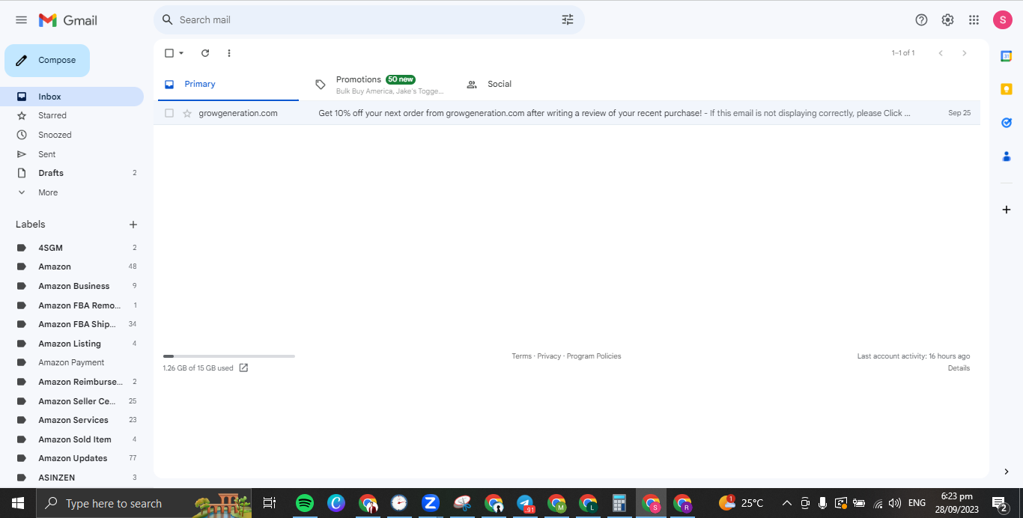
Task: Open the Terms link
Action: point(521,356)
